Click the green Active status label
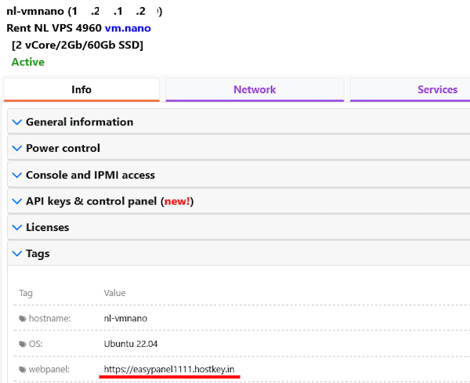The width and height of the screenshot is (470, 383). pos(27,62)
